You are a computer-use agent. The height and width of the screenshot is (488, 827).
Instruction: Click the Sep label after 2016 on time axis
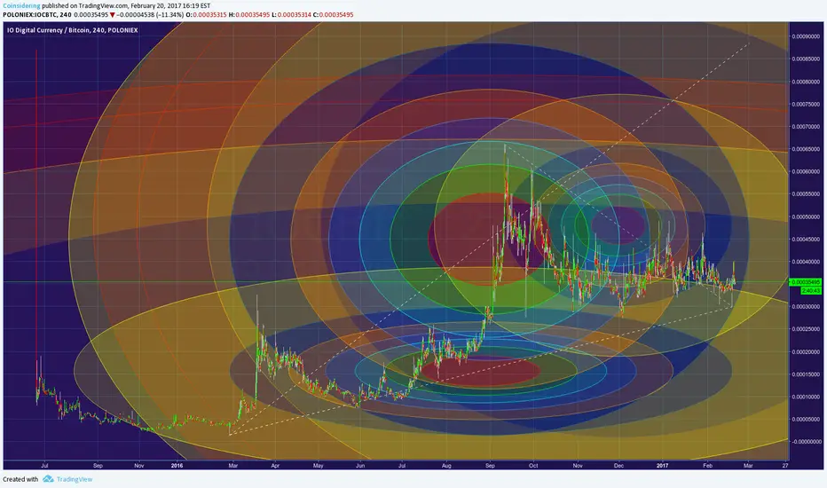[x=490, y=465]
